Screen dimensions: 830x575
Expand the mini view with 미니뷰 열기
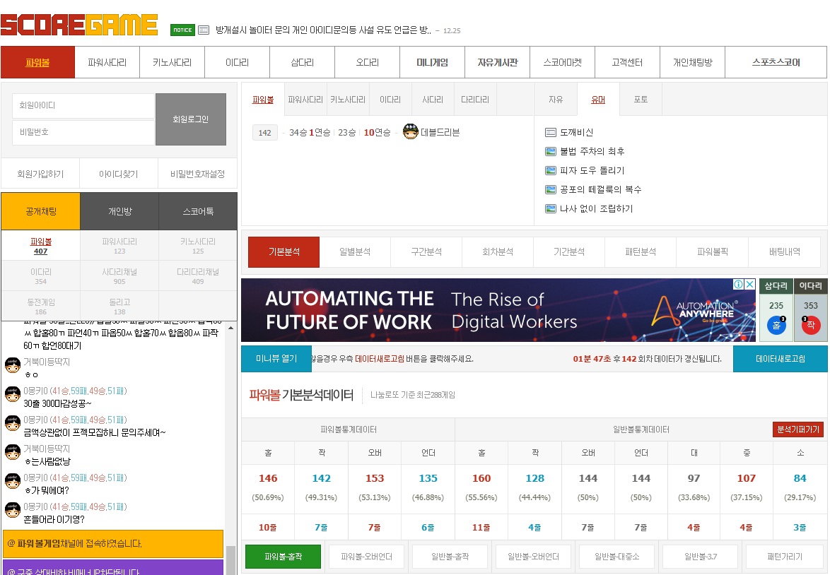pos(275,358)
